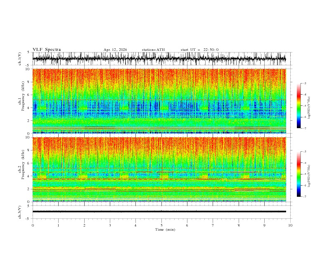Click the ch.2 color bar log(PSD) label
Viewport: 327px width, 253px height.
pos(309,176)
